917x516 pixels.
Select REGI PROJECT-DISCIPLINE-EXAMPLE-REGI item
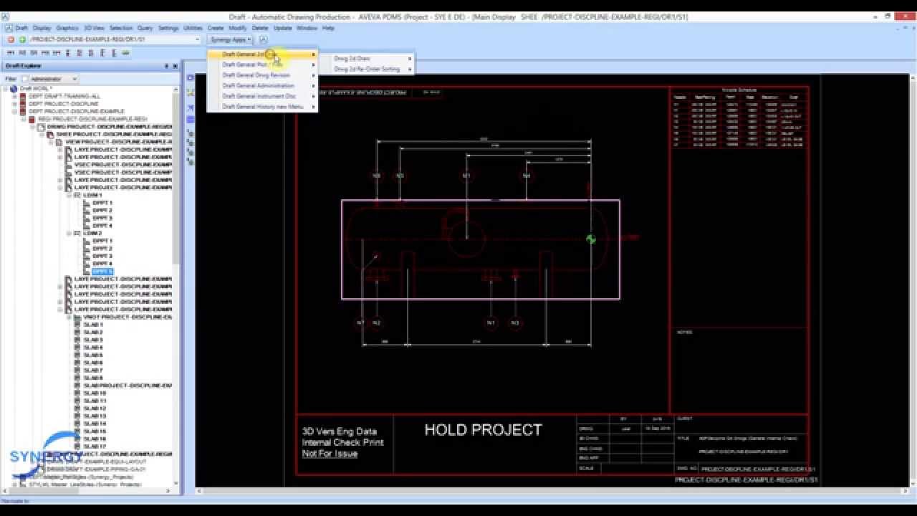[93, 119]
